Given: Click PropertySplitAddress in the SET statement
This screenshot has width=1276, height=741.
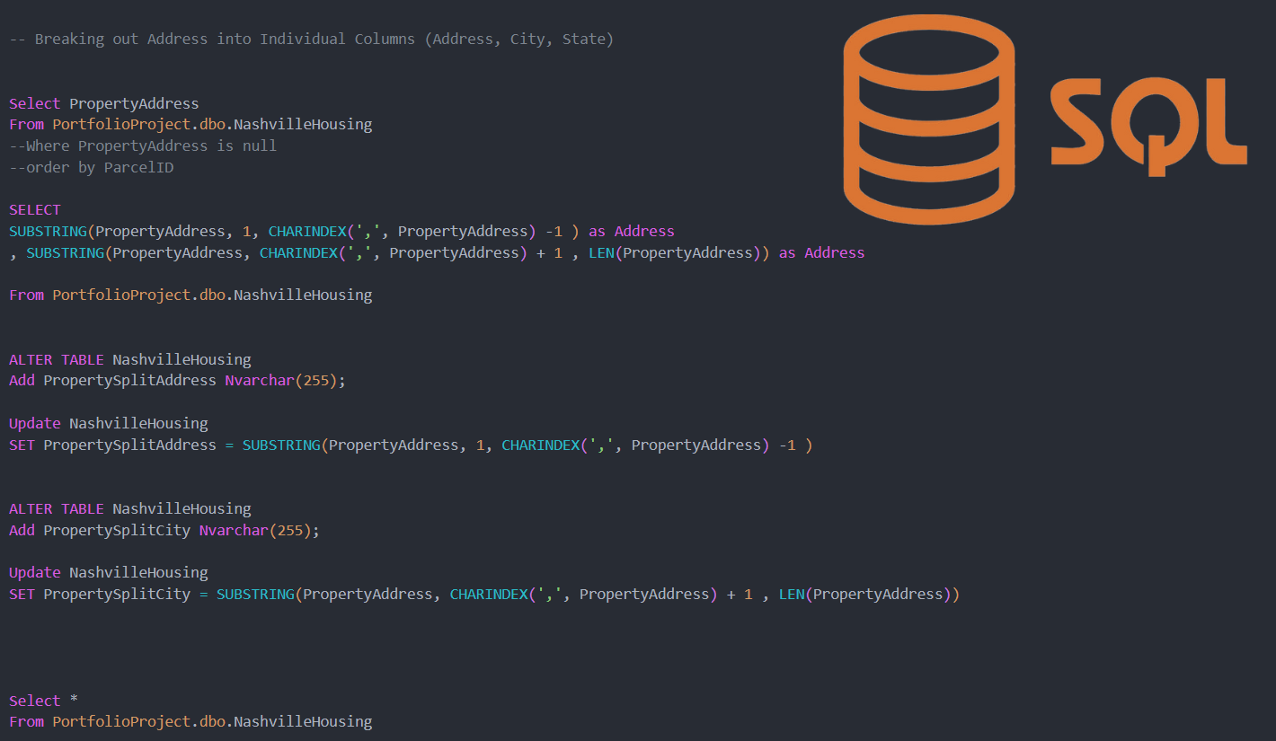Looking at the screenshot, I should [130, 445].
